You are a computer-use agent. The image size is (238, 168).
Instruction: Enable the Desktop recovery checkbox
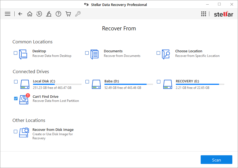[15, 53]
